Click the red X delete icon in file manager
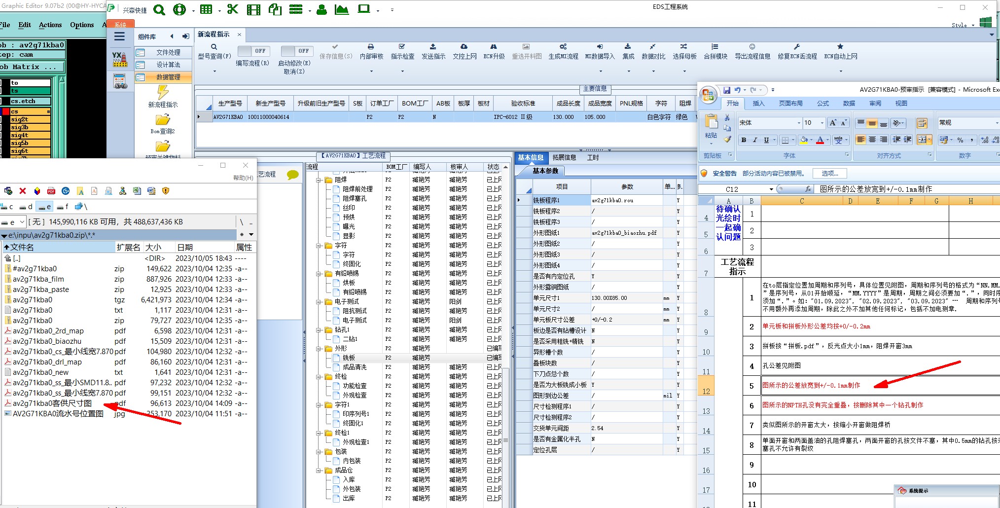The height and width of the screenshot is (508, 1000). [23, 191]
